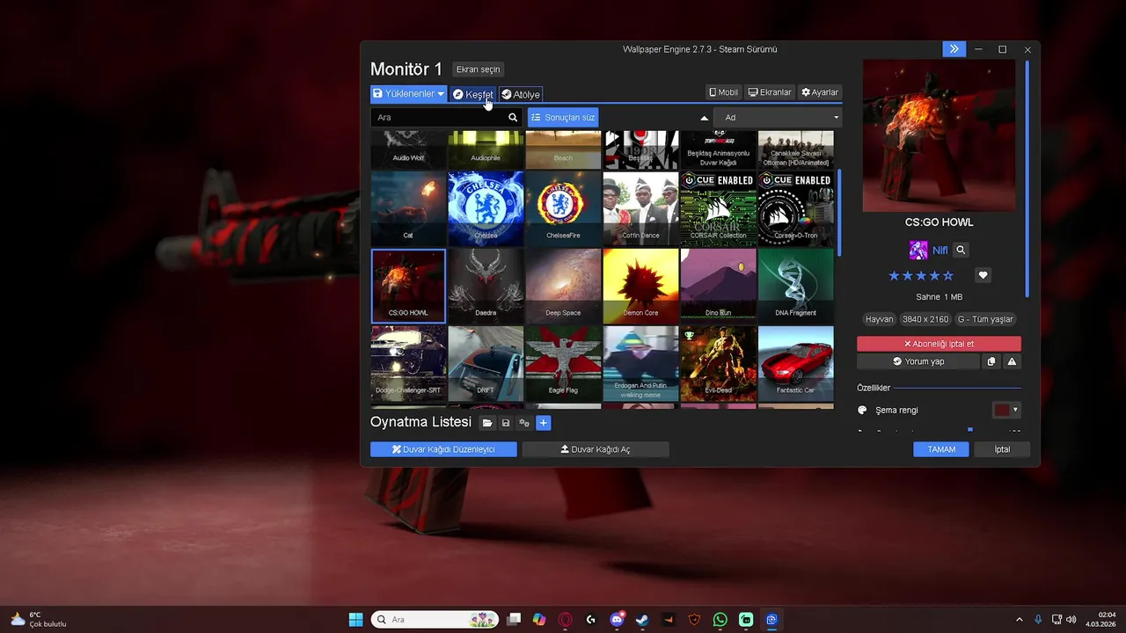Select the Corsair-O-Tron wallpaper
The height and width of the screenshot is (633, 1126).
tap(795, 209)
